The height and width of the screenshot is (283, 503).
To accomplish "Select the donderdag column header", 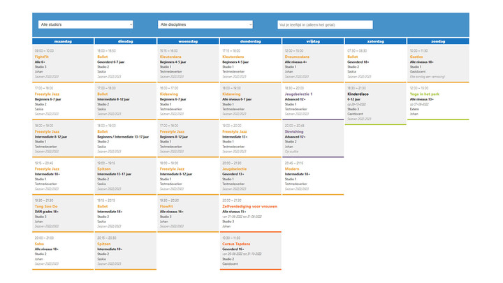I will tap(251, 41).
